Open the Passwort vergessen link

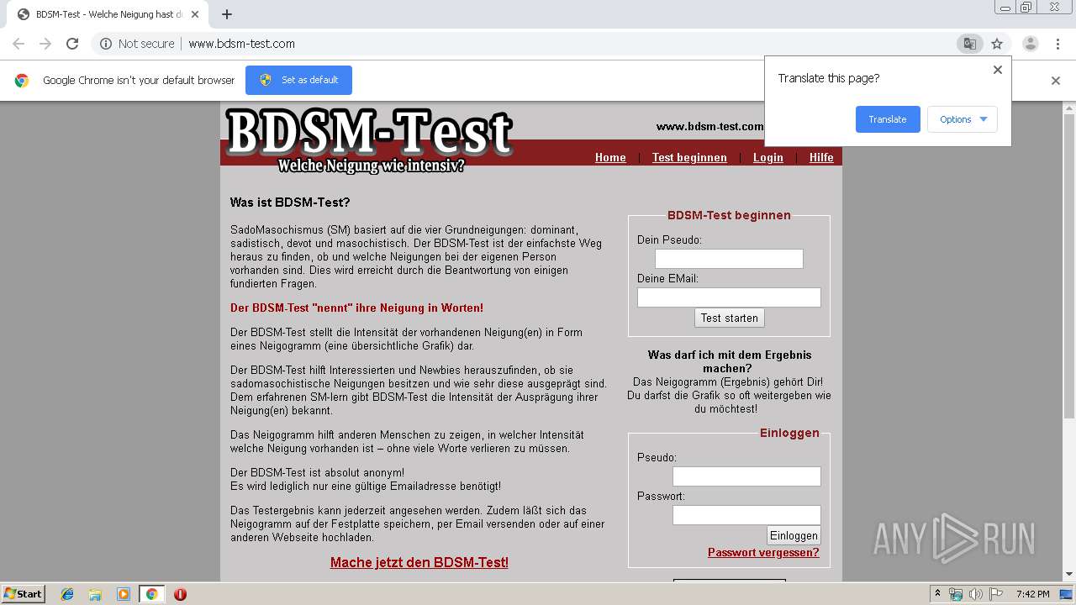(763, 552)
